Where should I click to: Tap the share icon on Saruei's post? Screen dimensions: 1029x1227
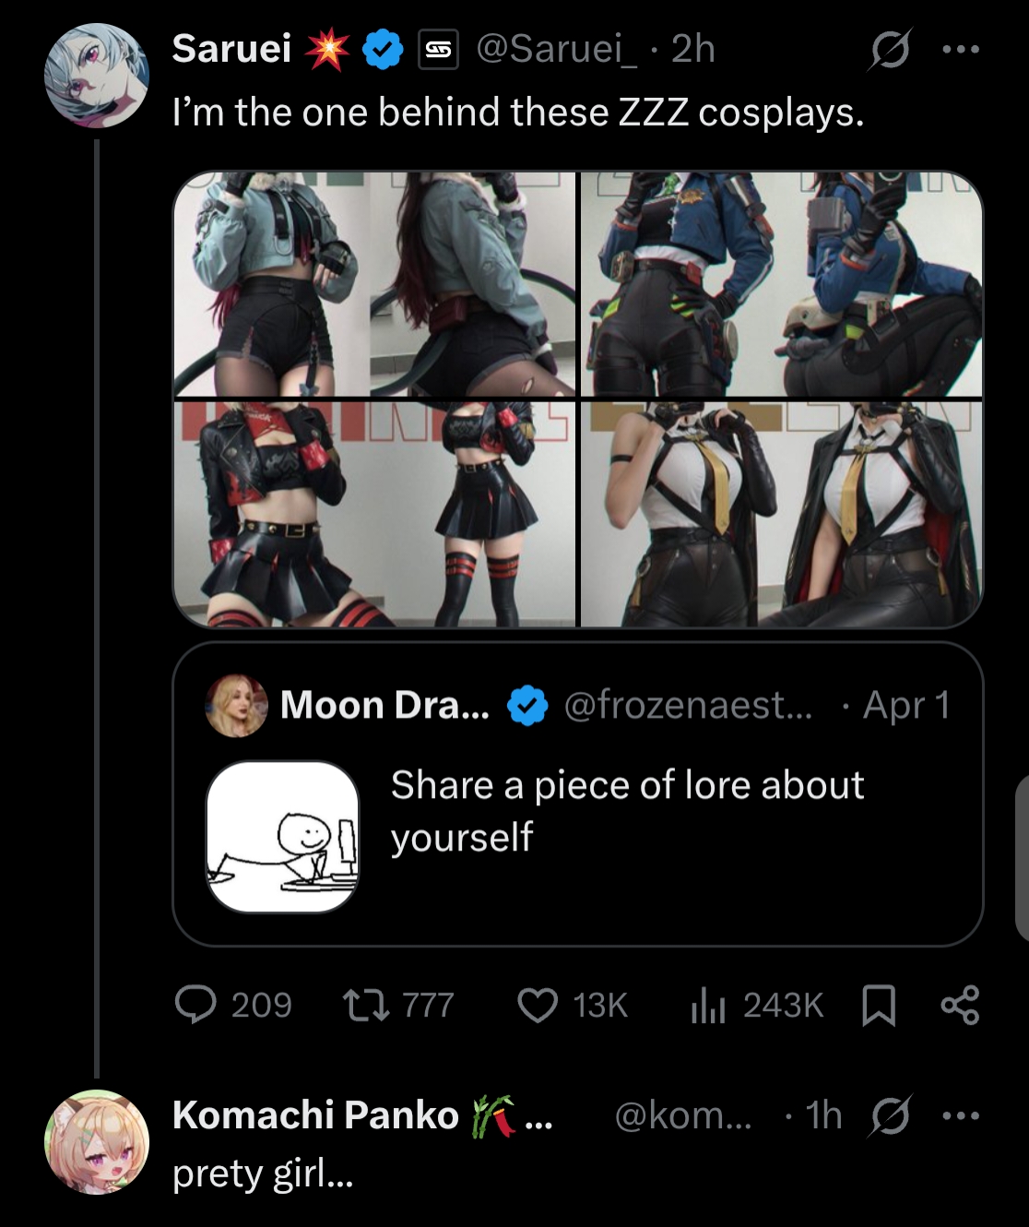[x=960, y=1005]
